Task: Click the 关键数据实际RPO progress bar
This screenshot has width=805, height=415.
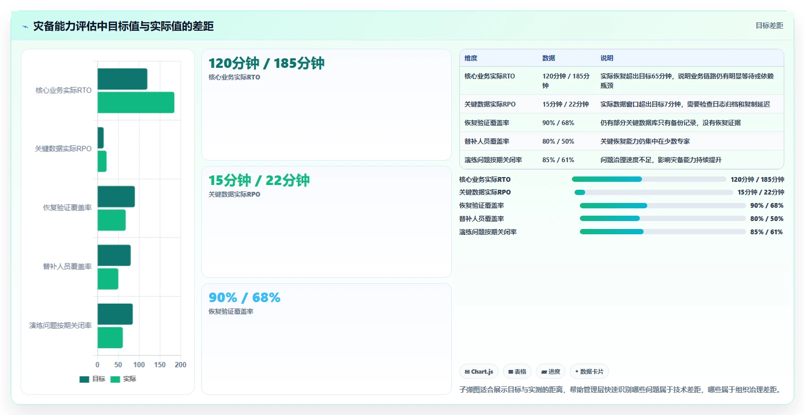Action: [x=654, y=192]
